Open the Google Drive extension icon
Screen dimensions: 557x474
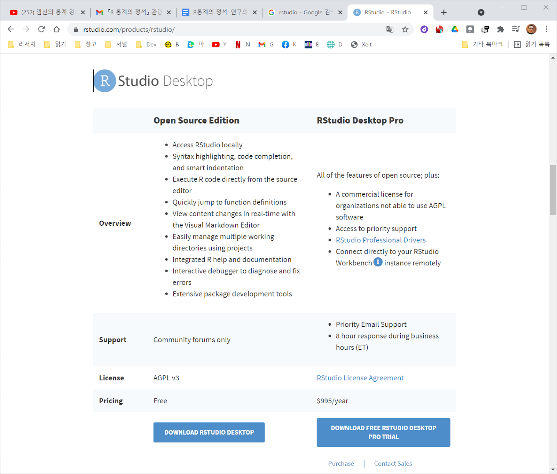click(455, 29)
